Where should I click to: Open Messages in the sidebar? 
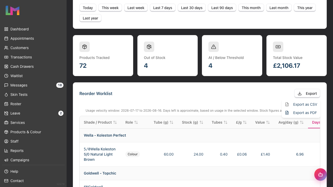pyautogui.click(x=33, y=85)
